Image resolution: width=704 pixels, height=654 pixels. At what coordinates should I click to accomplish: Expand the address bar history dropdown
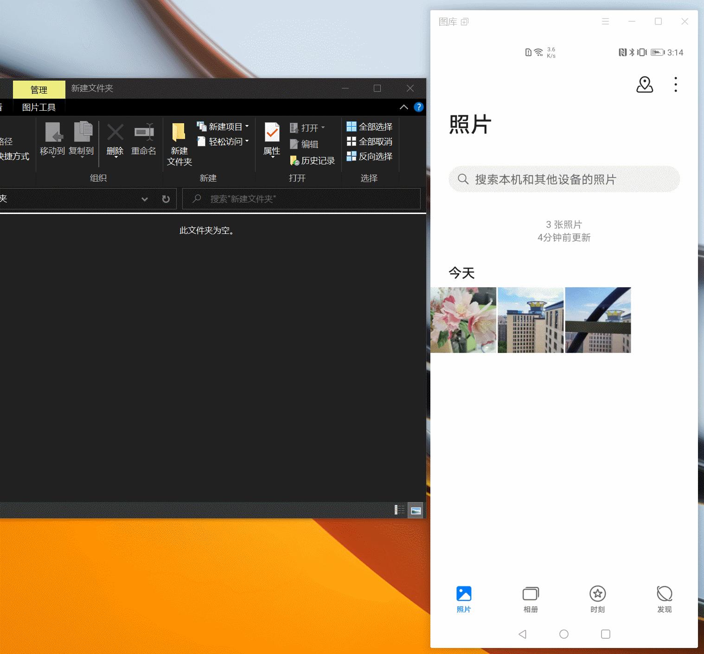point(145,199)
